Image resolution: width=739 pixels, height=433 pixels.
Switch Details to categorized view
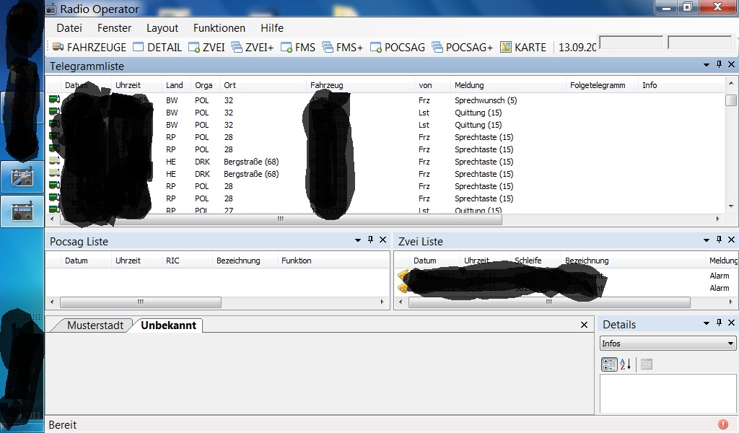point(609,364)
